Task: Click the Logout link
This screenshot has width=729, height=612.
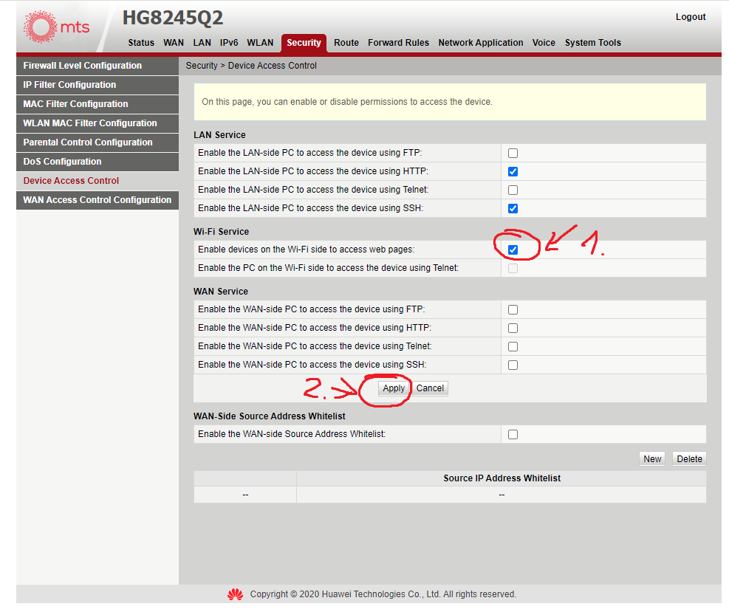Action: [691, 17]
